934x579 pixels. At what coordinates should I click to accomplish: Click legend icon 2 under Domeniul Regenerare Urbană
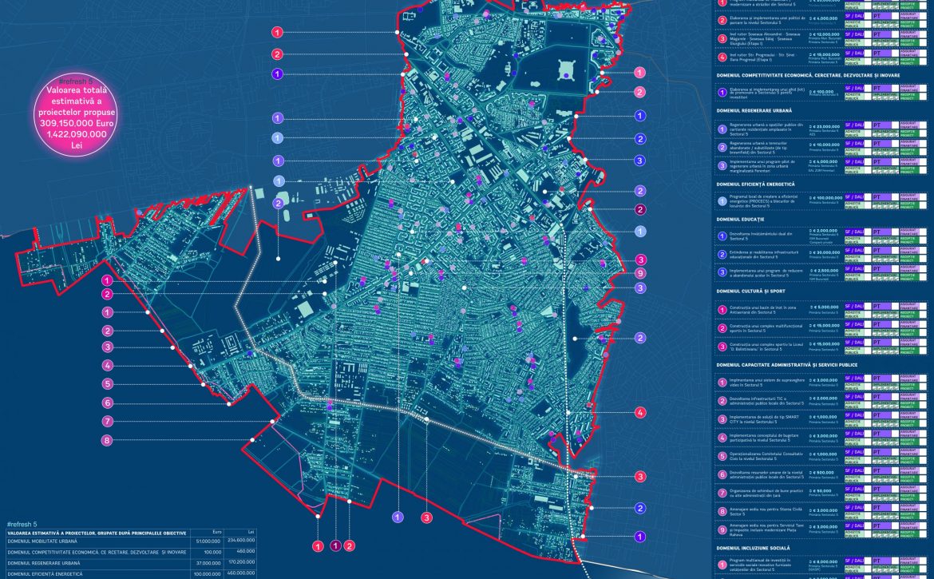[722, 147]
